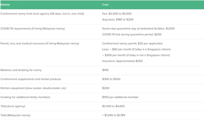Click the Insurance: Approximately $250 text
The width and height of the screenshot is (204, 120).
tap(122, 61)
